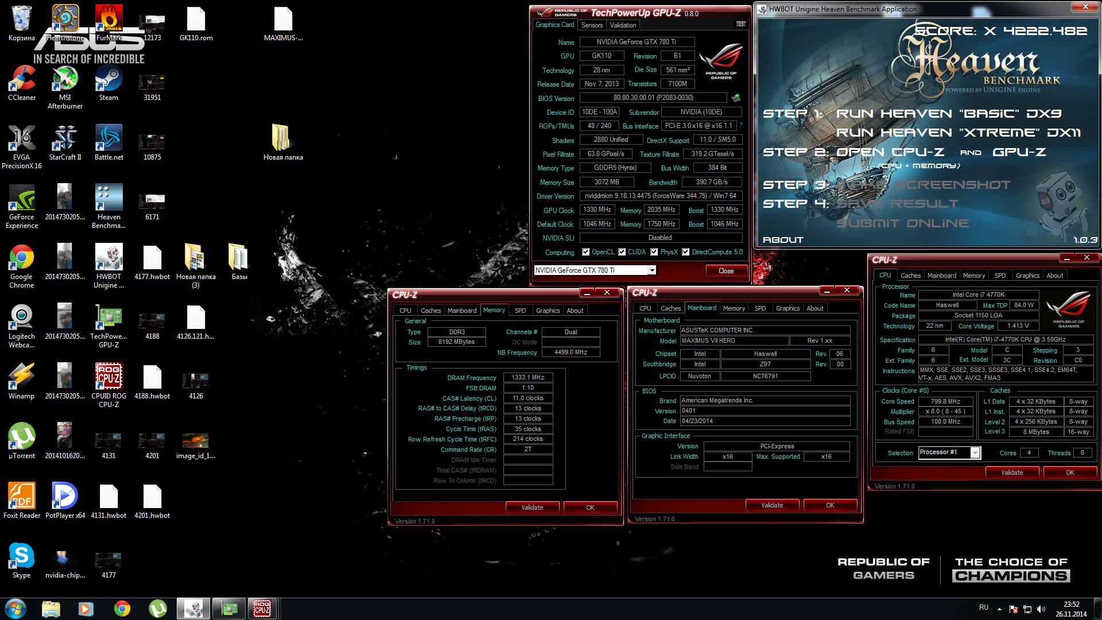The height and width of the screenshot is (620, 1102).
Task: Open the GPU selection dropdown in GPU-Z
Action: pos(652,270)
